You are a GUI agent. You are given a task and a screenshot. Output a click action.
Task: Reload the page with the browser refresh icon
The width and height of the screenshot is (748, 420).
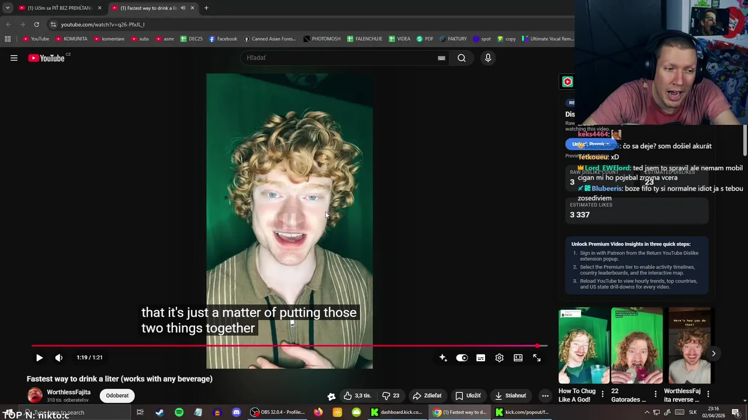click(x=36, y=24)
